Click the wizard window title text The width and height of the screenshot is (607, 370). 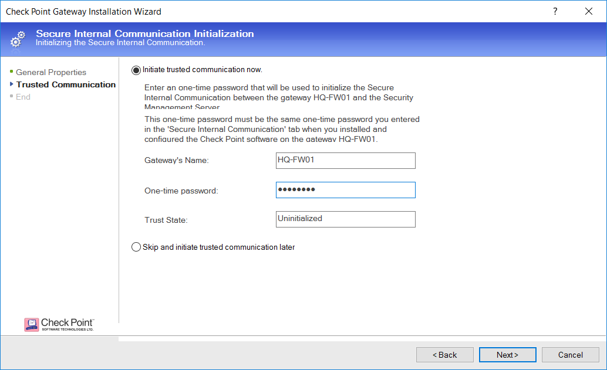(x=83, y=12)
